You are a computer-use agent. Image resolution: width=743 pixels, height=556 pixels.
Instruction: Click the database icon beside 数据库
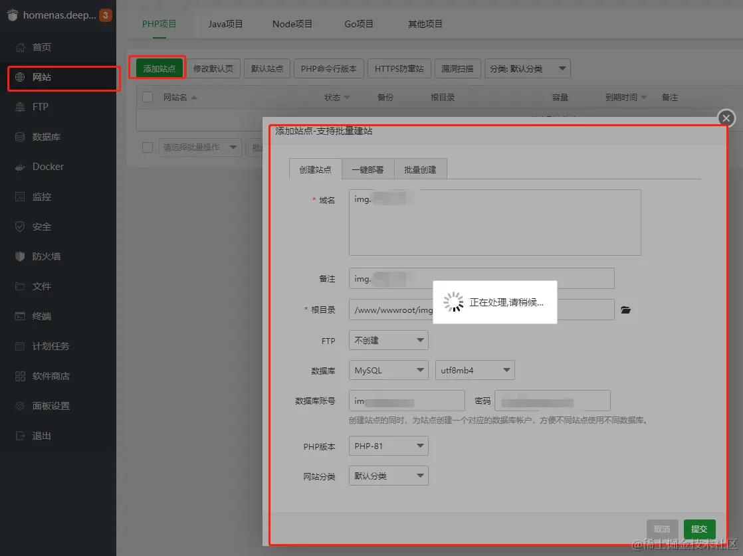tap(20, 137)
